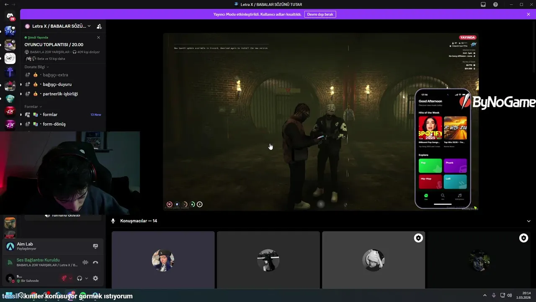
Task: Open the red-haired character server icon
Action: click(x=10, y=86)
